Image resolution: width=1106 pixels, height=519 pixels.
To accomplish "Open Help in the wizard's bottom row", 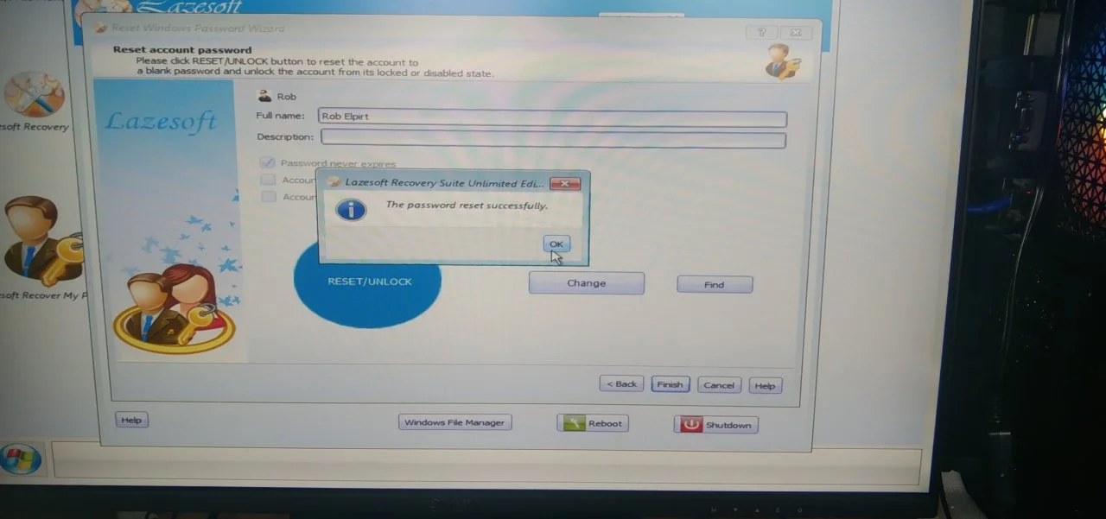I will [x=765, y=386].
